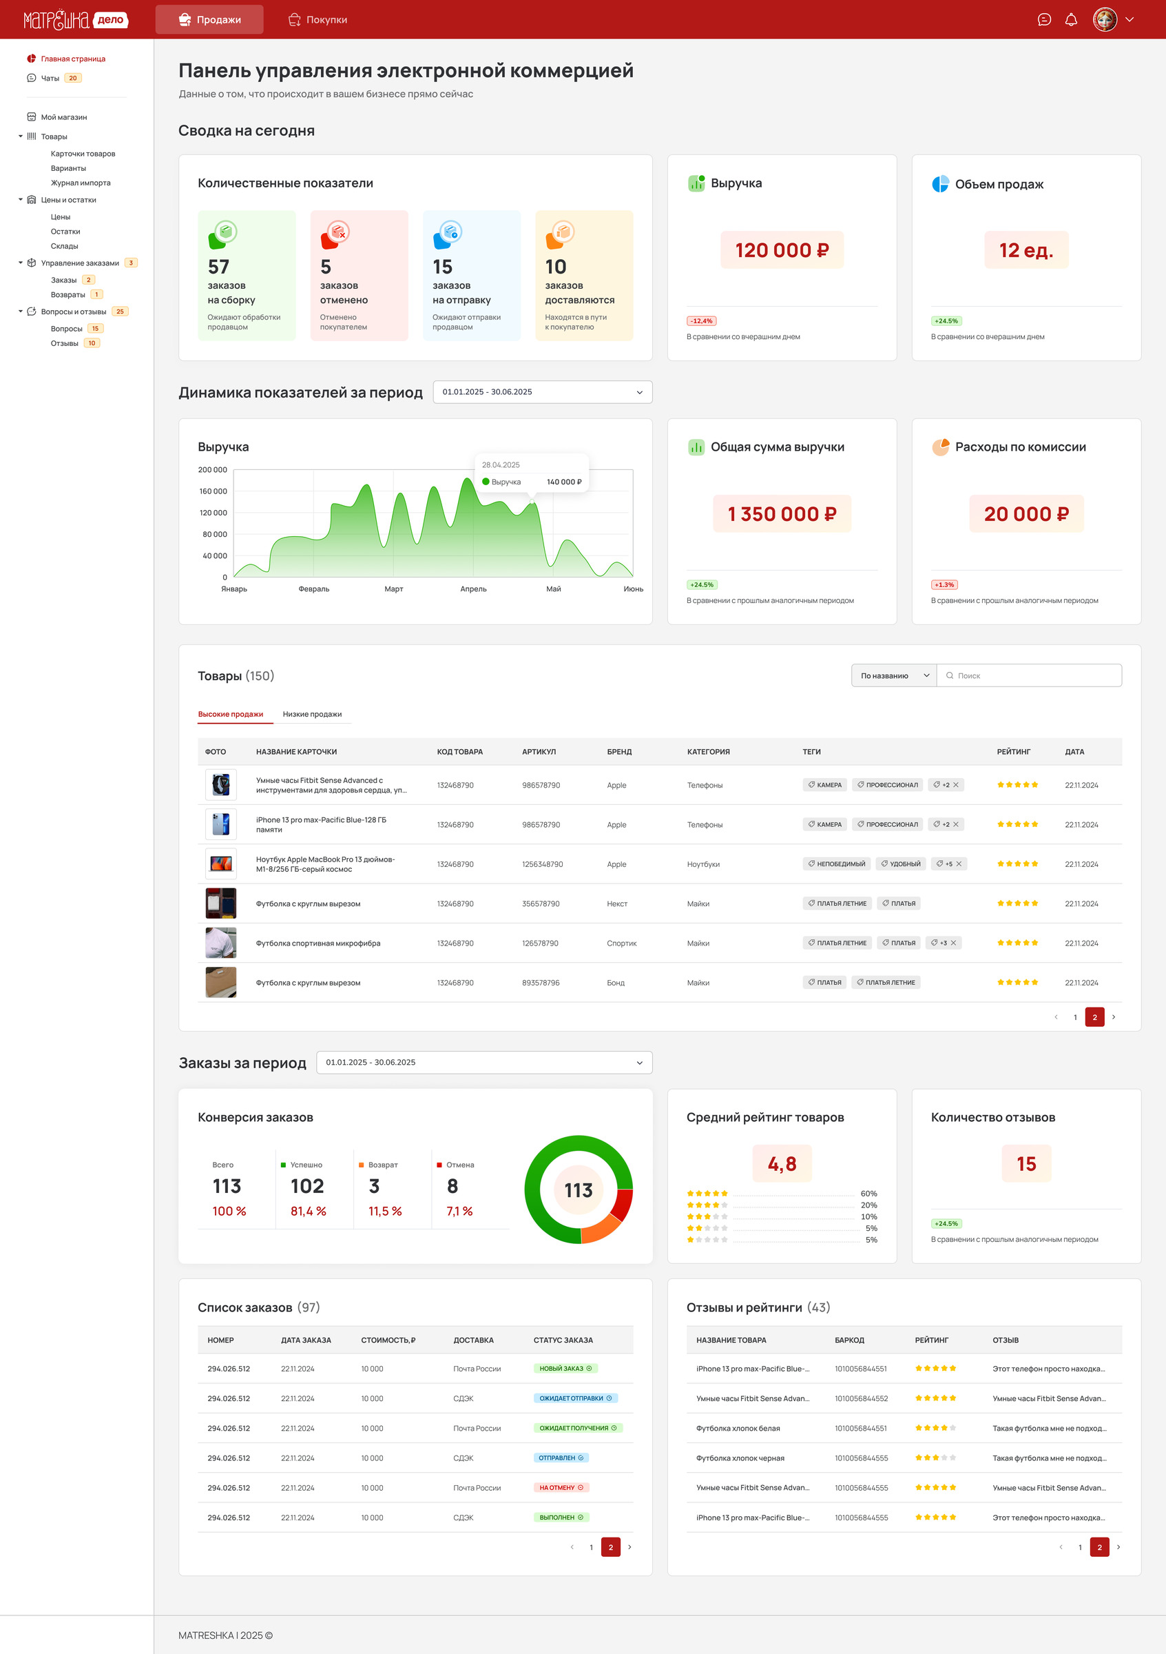Click the user avatar in header

1105,19
